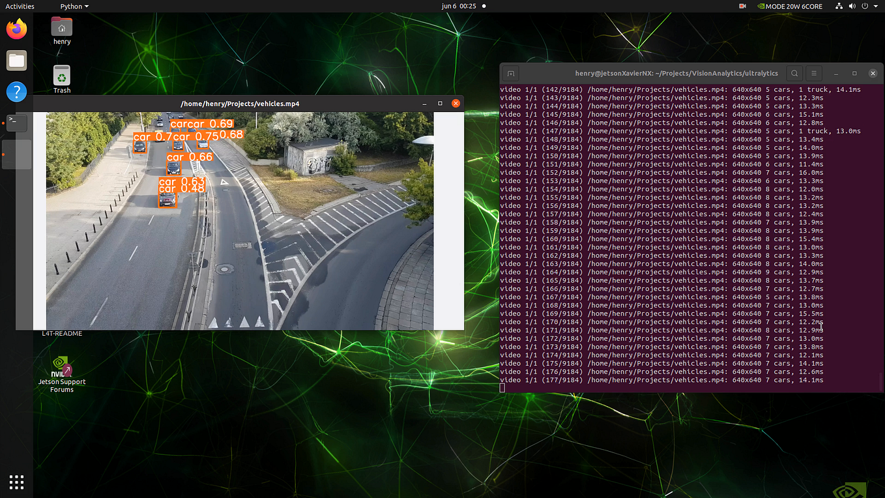
Task: Click terminal line for frame (174/9184)
Action: pos(662,355)
